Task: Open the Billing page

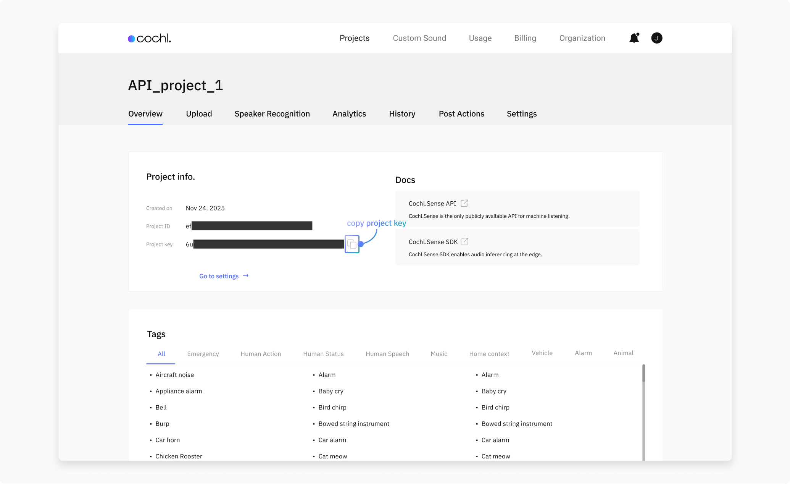Action: point(525,38)
